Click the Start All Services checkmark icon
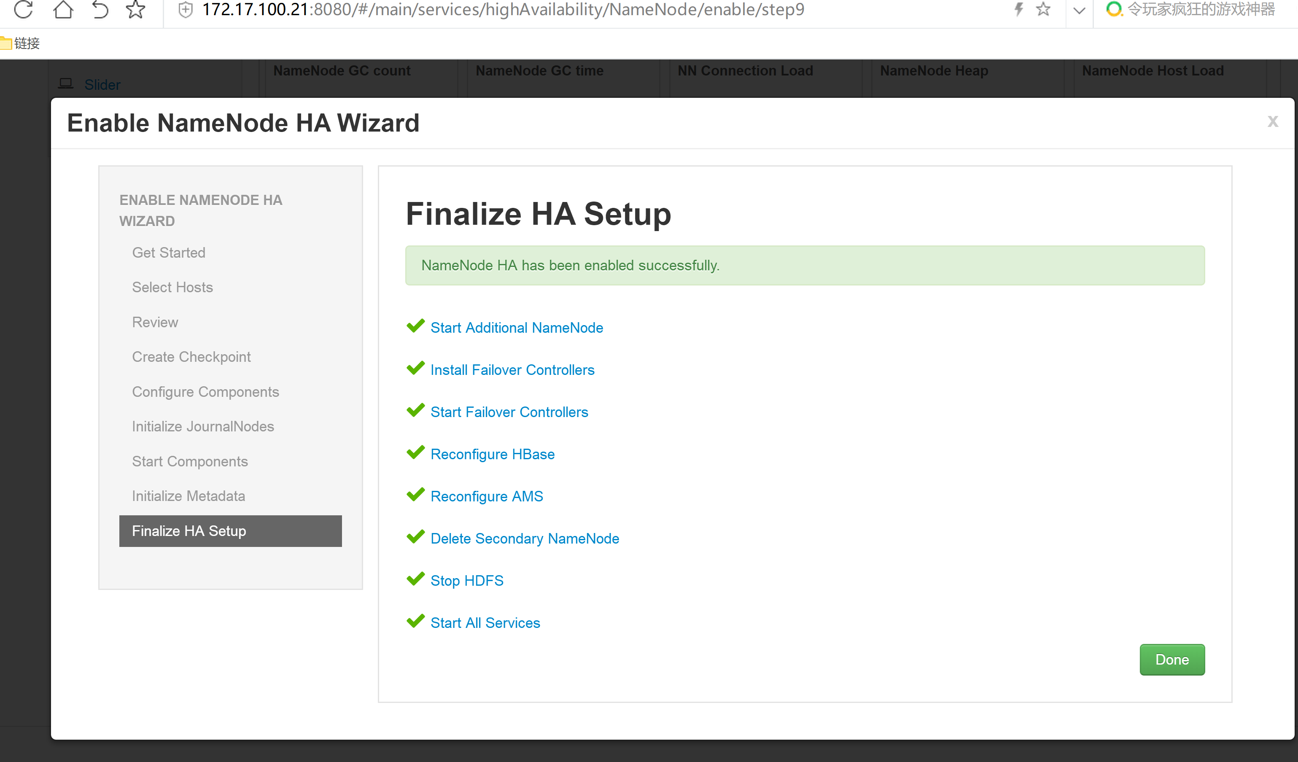 click(416, 622)
